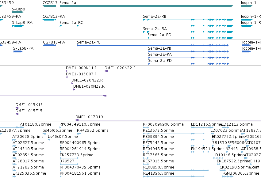The image size is (261, 178).
Task: Select EST FGM306D05.3prime
Action: pos(228,176)
